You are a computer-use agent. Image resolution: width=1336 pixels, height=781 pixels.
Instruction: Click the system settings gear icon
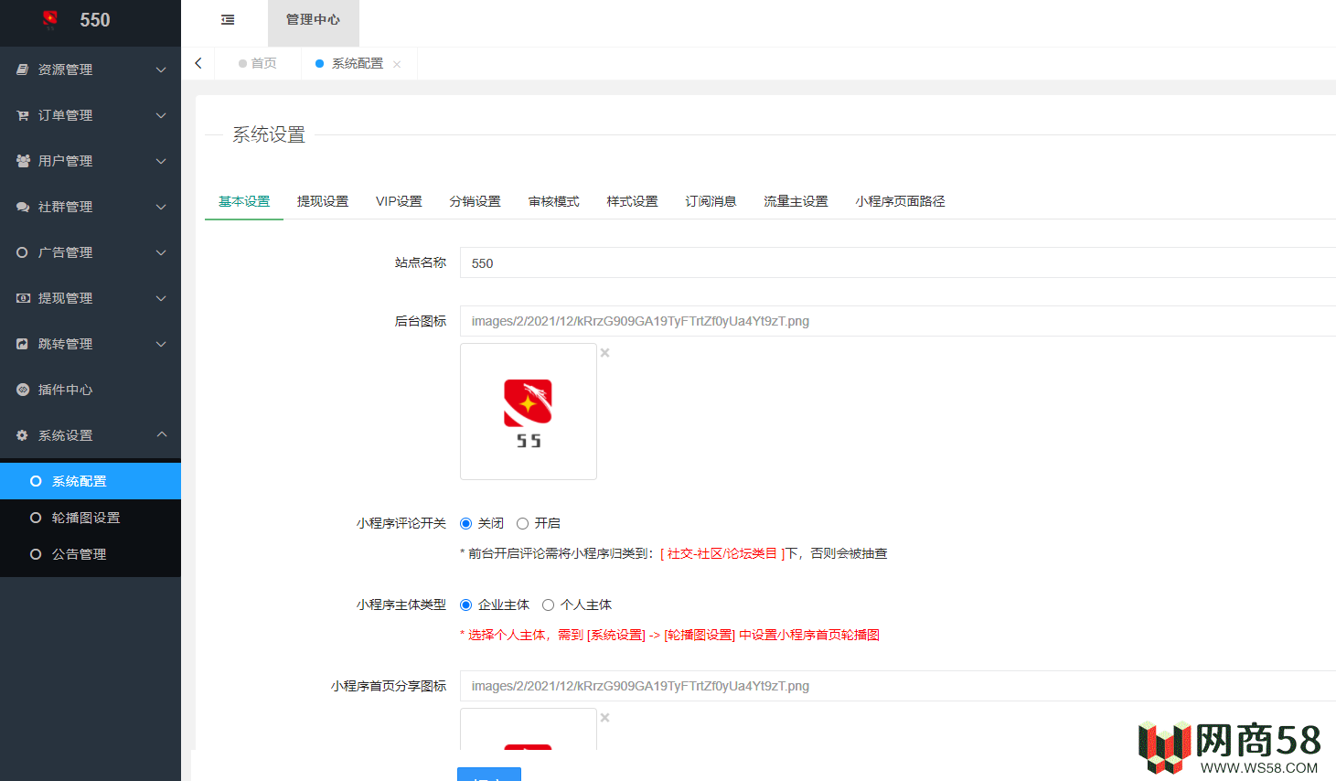[23, 435]
